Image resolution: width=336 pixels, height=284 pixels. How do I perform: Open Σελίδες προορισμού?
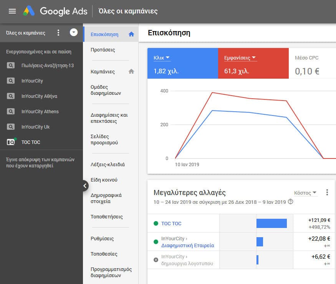(x=104, y=139)
